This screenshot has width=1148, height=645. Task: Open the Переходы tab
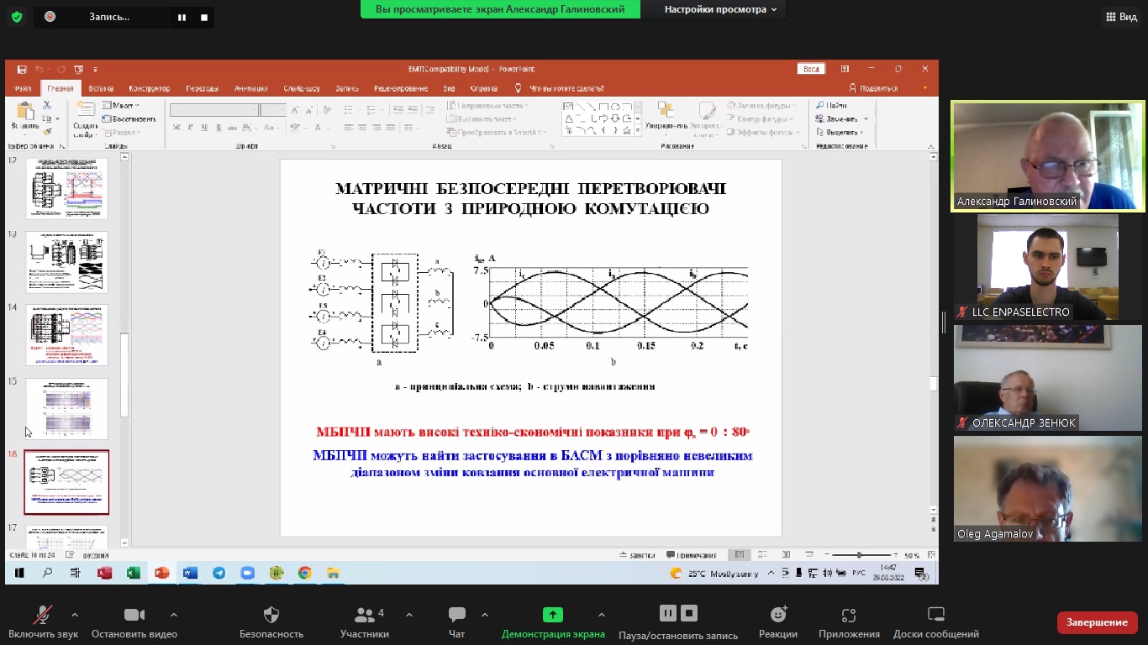pos(203,88)
